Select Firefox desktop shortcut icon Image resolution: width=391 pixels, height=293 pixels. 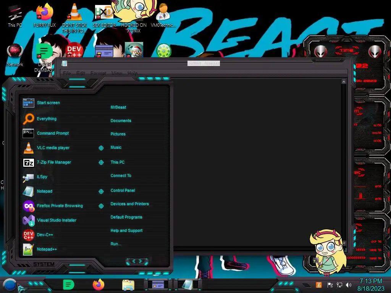[44, 15]
